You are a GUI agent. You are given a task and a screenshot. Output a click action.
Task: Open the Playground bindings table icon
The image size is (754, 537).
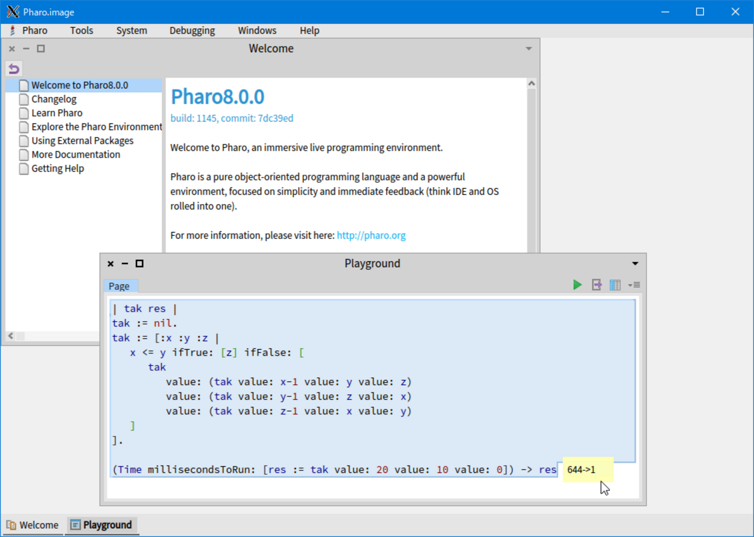tap(615, 285)
